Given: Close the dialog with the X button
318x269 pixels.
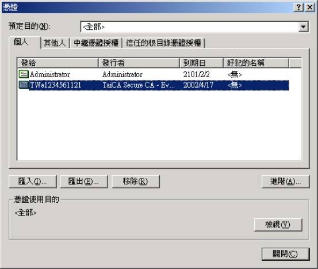Looking at the screenshot, I should click(310, 7).
